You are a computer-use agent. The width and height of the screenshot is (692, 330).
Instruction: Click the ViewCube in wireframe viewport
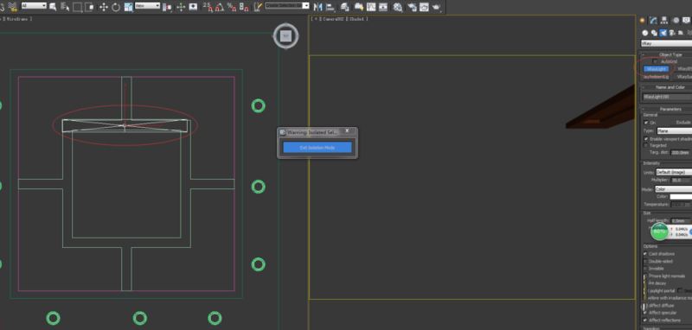286,36
